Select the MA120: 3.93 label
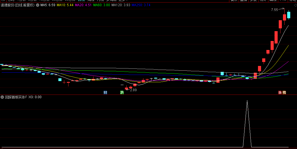The height and width of the screenshot is (149, 297). click(x=121, y=5)
